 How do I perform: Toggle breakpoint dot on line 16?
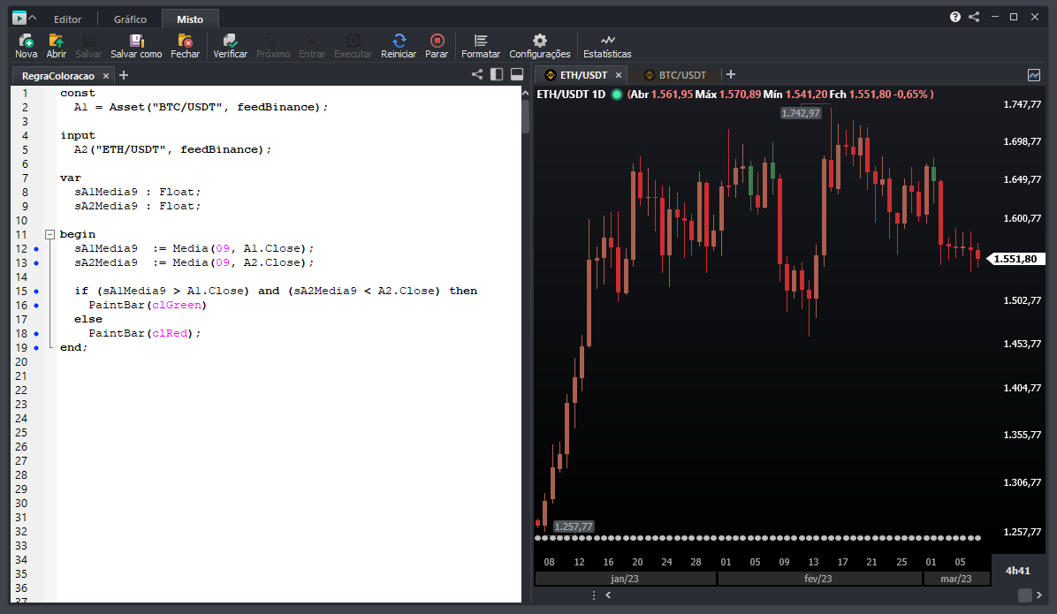(36, 306)
